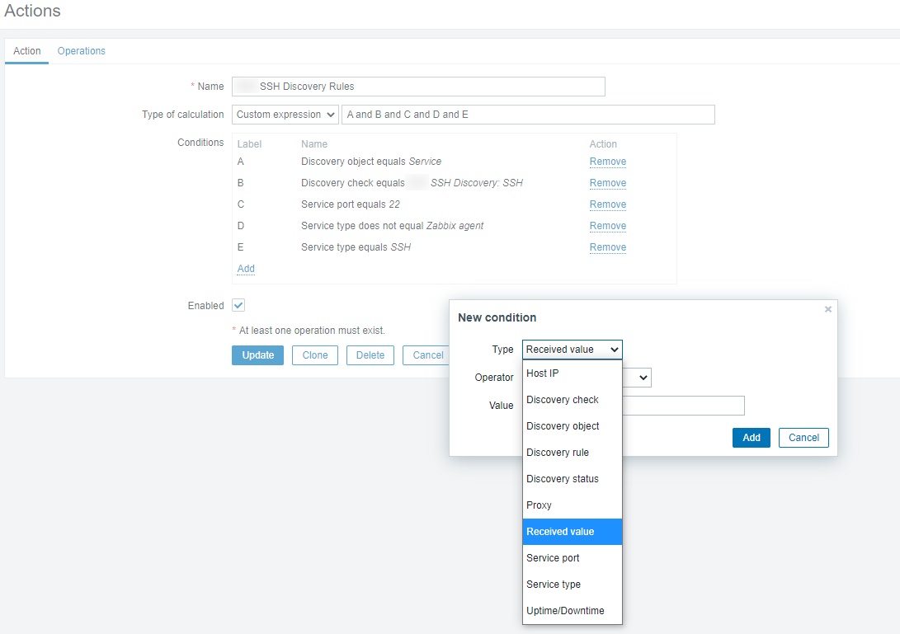Viewport: 900px width, 634px height.
Task: Open the Type of calculation dropdown
Action: [285, 115]
